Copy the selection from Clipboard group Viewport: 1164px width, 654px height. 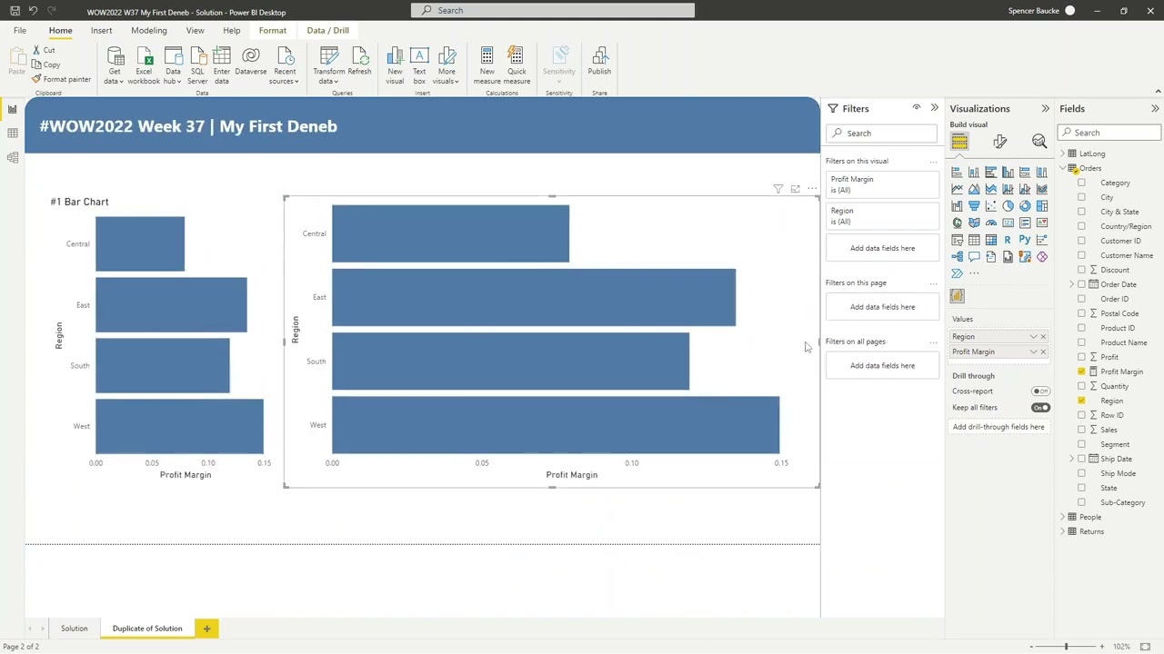[x=46, y=64]
